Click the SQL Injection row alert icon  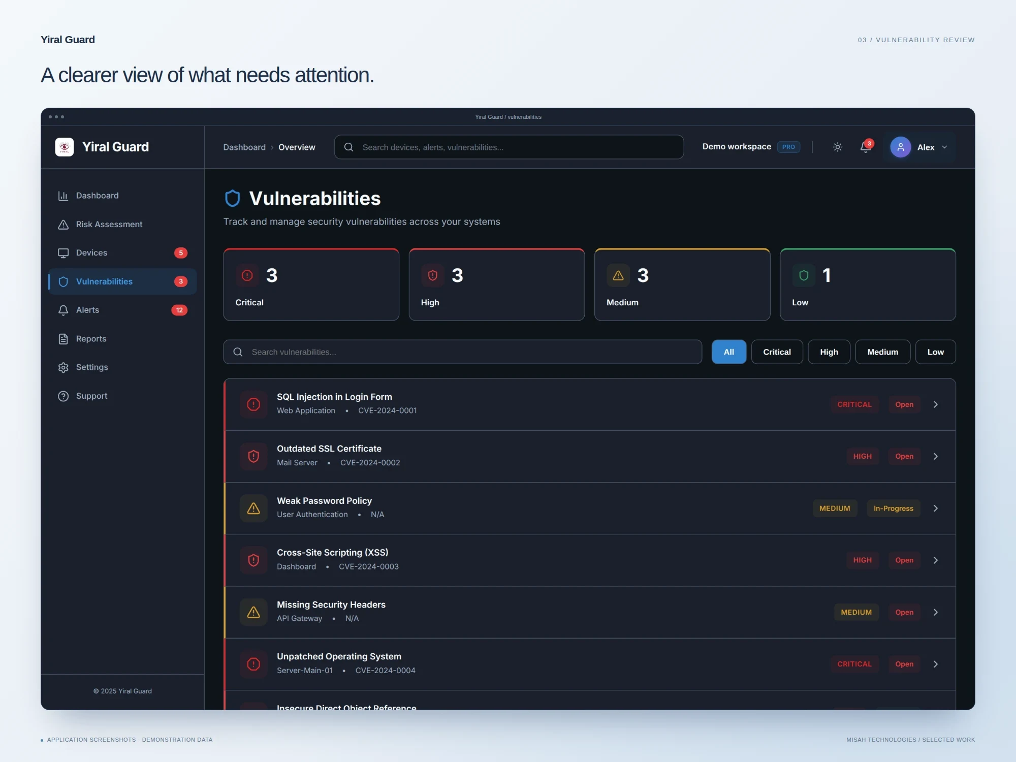click(x=253, y=404)
